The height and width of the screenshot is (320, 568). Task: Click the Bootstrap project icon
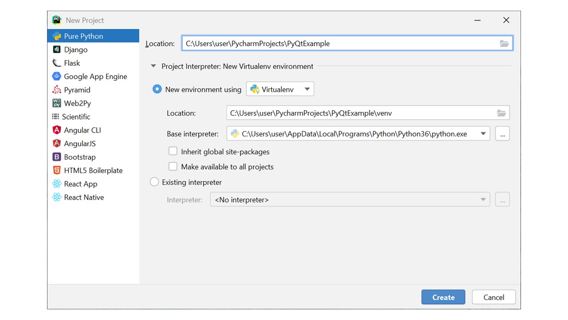point(57,157)
